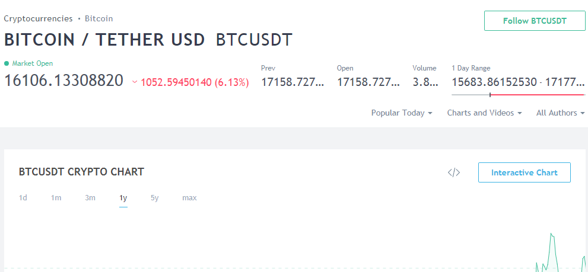This screenshot has height=272, width=588.
Task: Follow BTCUSDT with the green button
Action: click(535, 21)
